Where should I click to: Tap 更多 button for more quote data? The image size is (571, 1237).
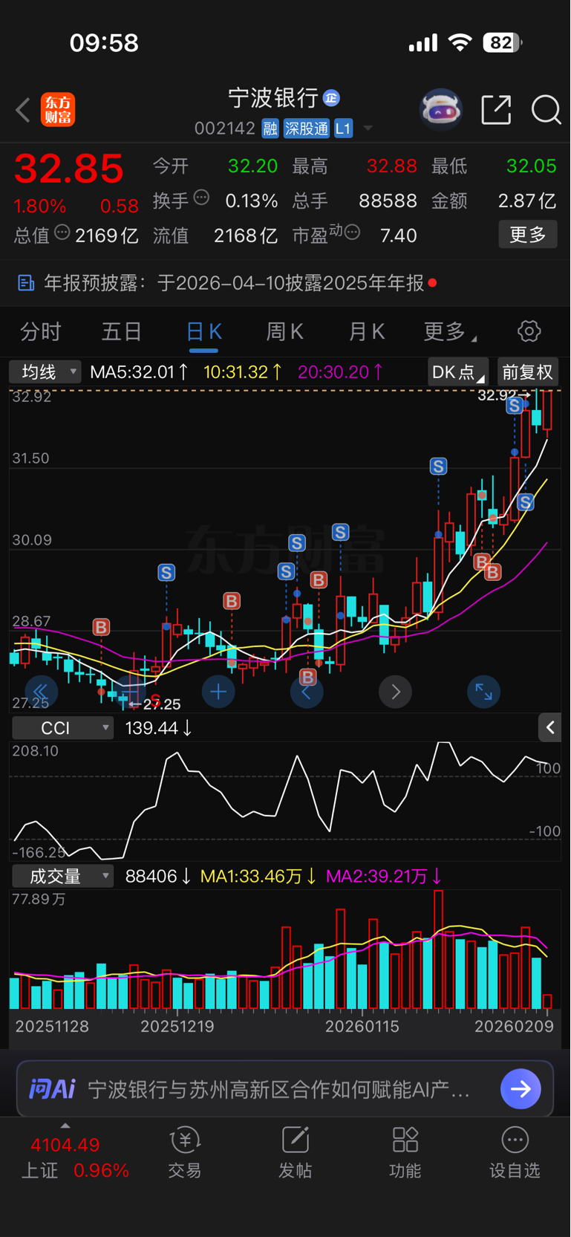(x=528, y=235)
